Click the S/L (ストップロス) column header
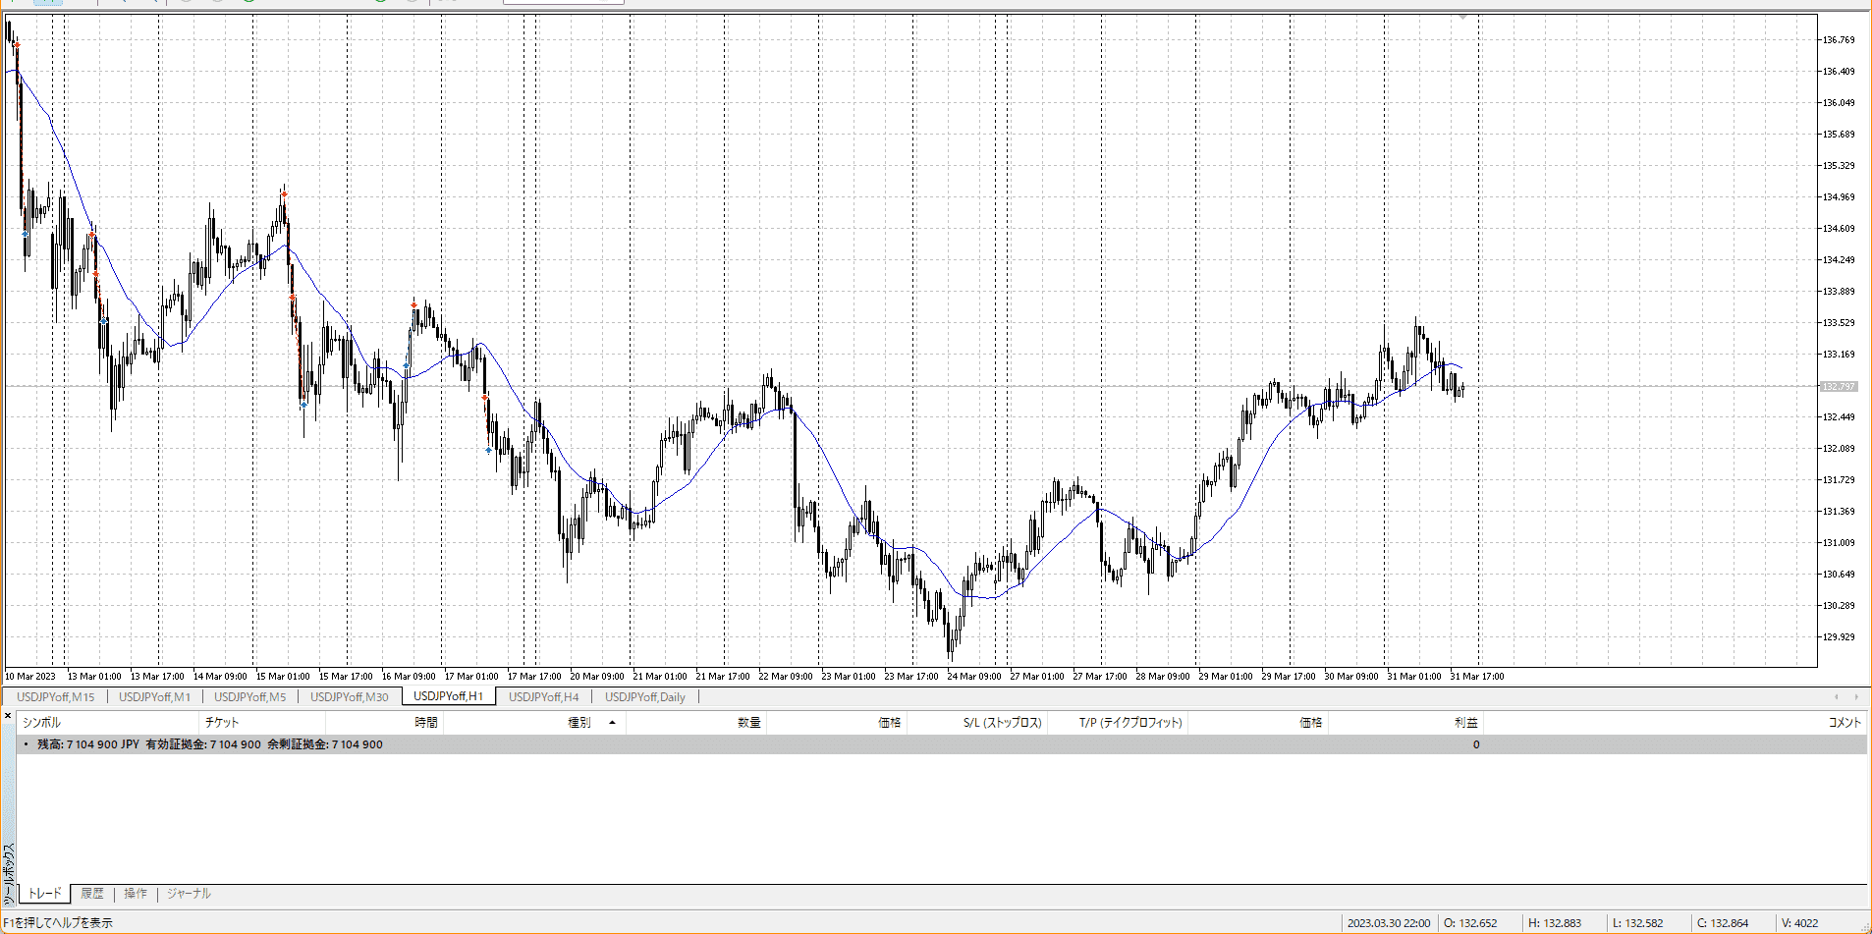This screenshot has width=1872, height=934. click(1002, 723)
